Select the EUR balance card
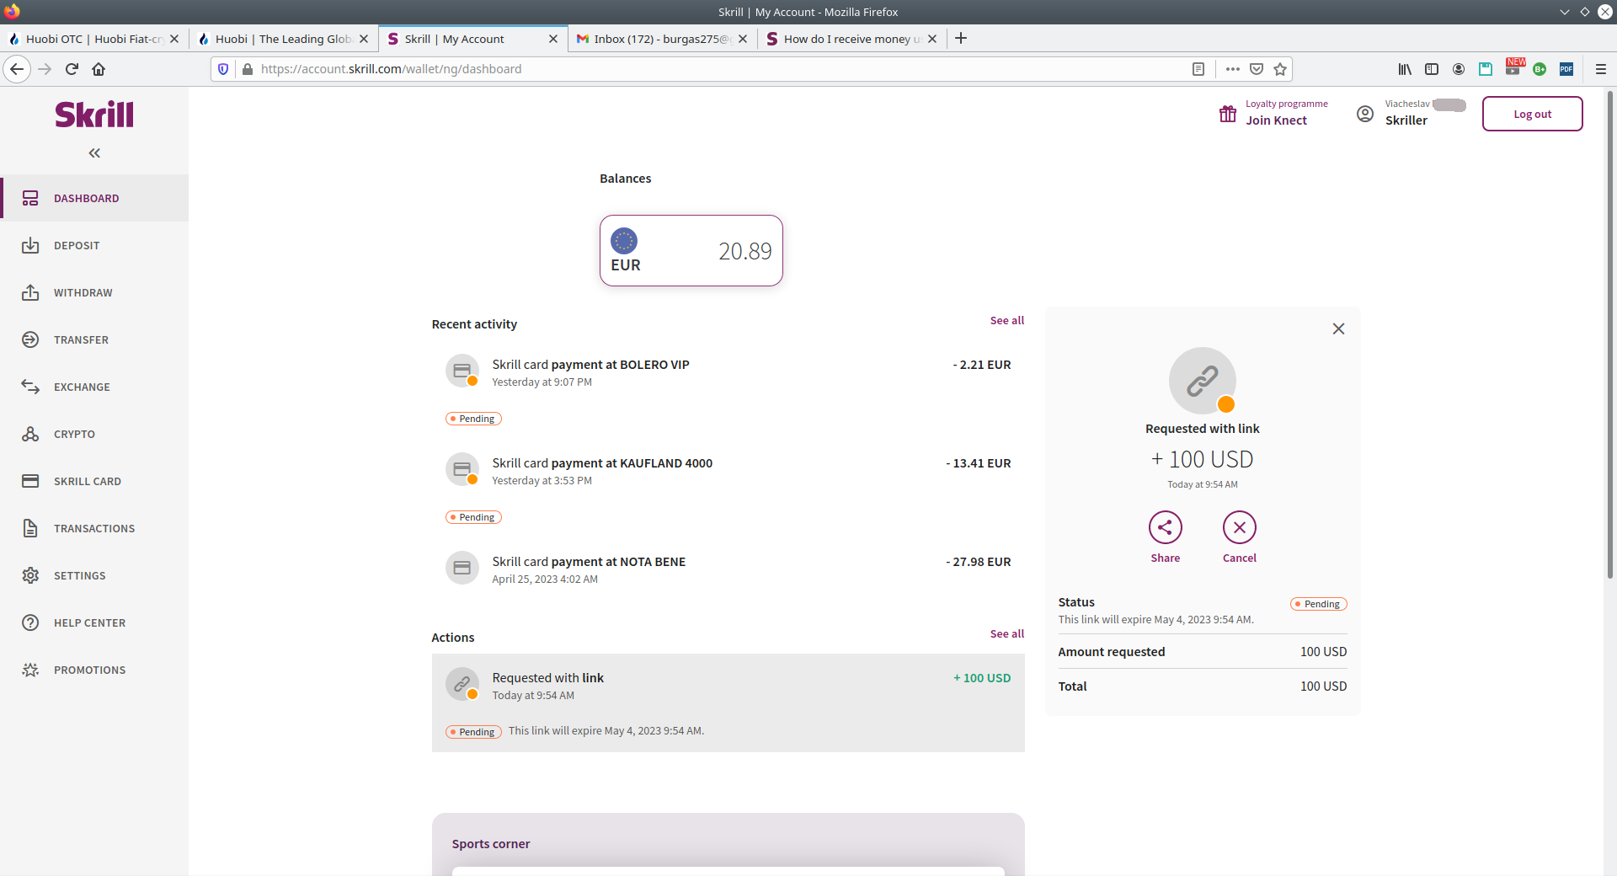The image size is (1617, 876). point(691,250)
